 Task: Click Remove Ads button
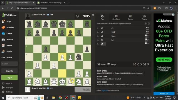(x=164, y=94)
